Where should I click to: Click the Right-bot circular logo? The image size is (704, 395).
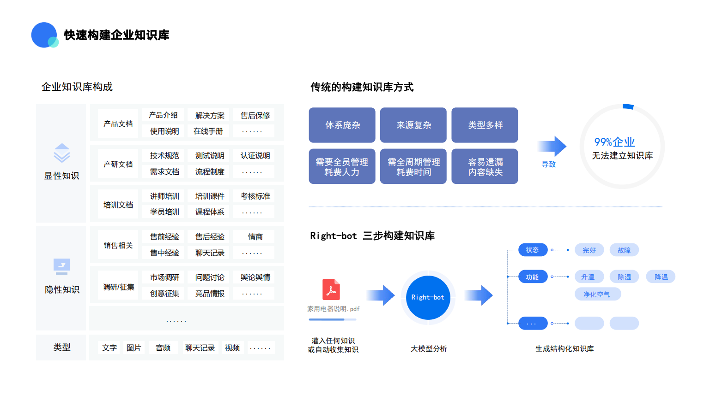(427, 297)
